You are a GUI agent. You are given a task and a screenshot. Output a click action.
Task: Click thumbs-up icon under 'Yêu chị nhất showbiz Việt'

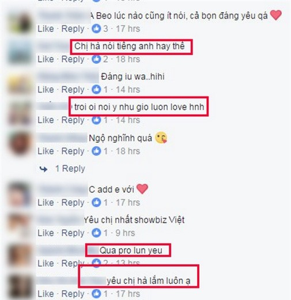[x=96, y=233]
